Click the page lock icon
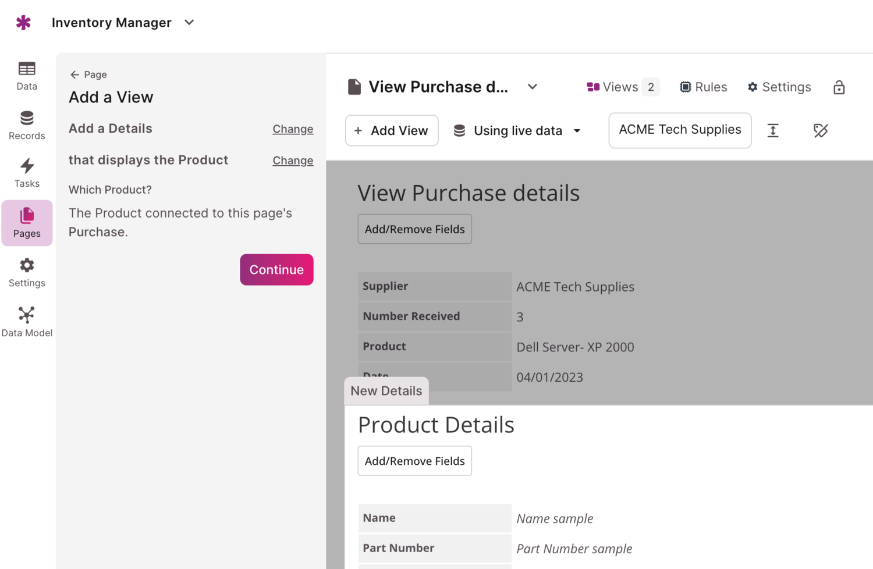Screen dimensions: 873x569 839,87
